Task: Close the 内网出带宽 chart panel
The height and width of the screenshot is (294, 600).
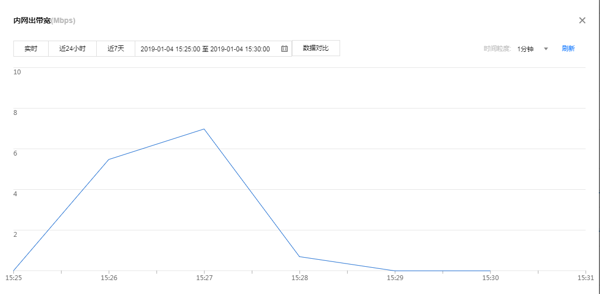Action: point(582,20)
